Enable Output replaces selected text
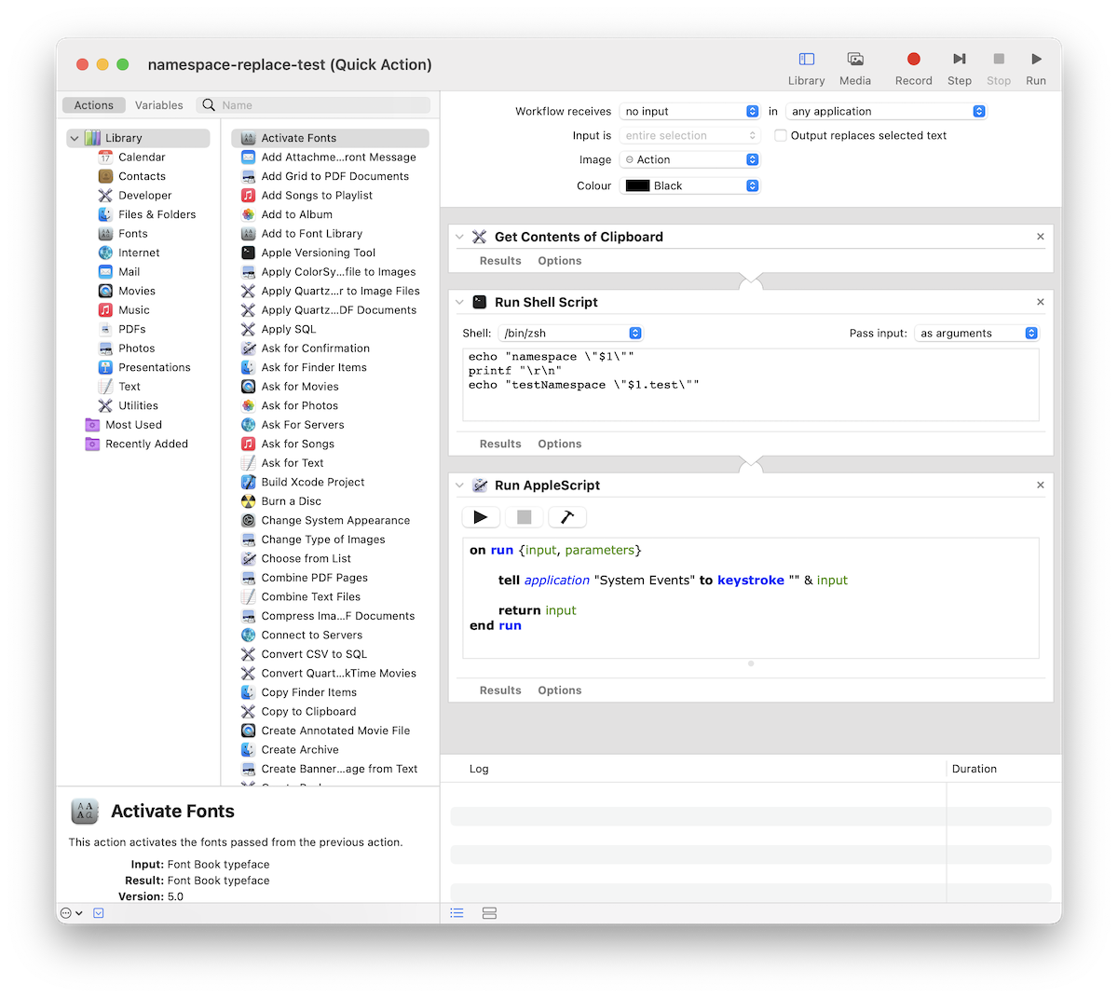 tap(781, 135)
